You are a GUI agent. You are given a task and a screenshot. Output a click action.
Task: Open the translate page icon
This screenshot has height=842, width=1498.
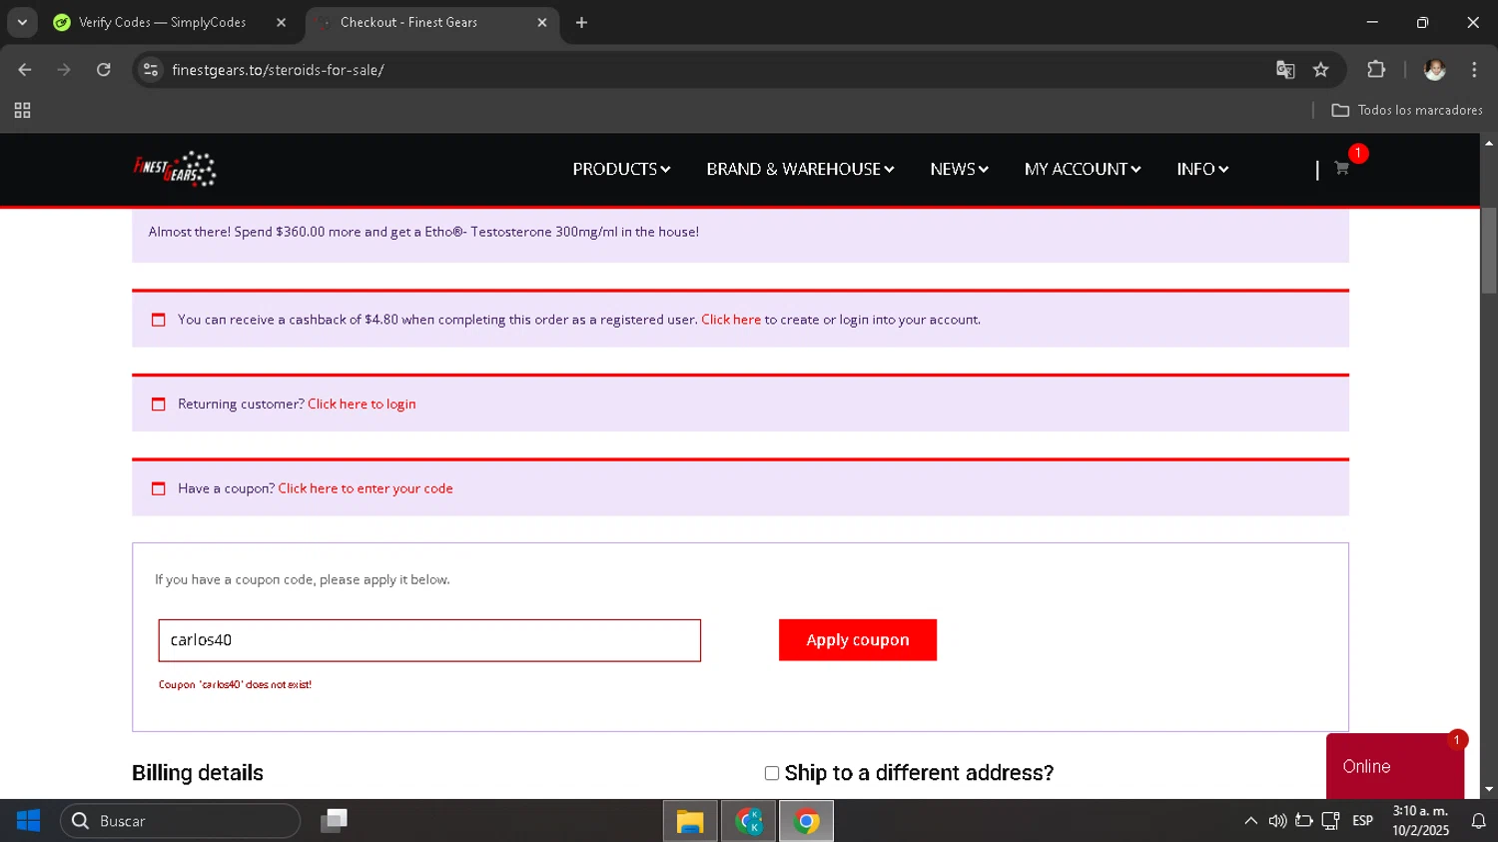1285,70
